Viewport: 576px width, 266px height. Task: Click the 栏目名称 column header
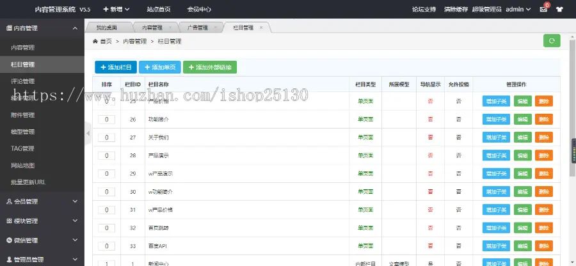158,84
